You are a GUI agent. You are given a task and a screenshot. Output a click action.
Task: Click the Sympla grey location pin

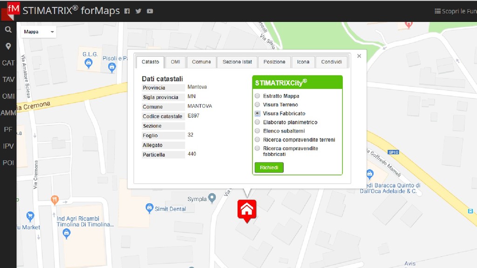click(212, 198)
